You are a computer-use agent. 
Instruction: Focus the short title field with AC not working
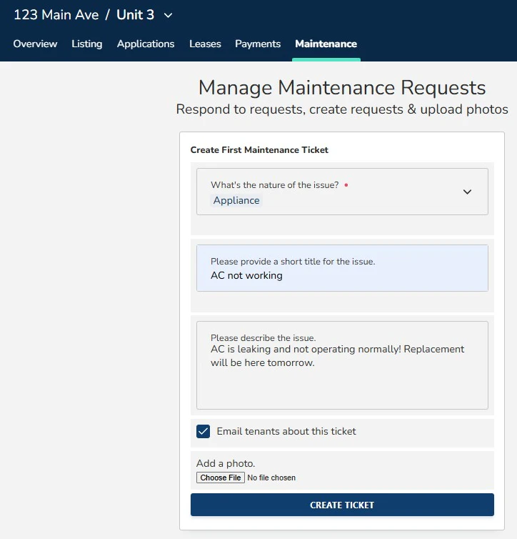(342, 268)
